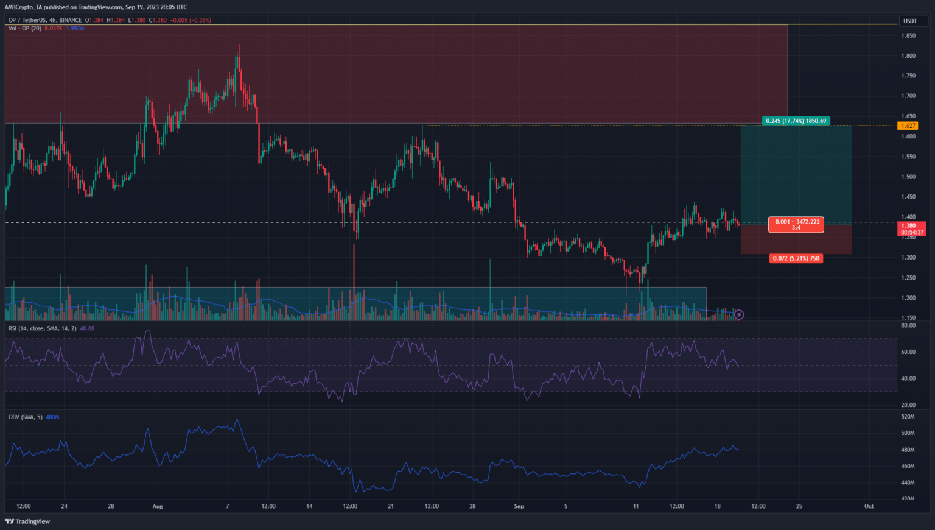Click the Aug label on the time axis

tap(158, 506)
